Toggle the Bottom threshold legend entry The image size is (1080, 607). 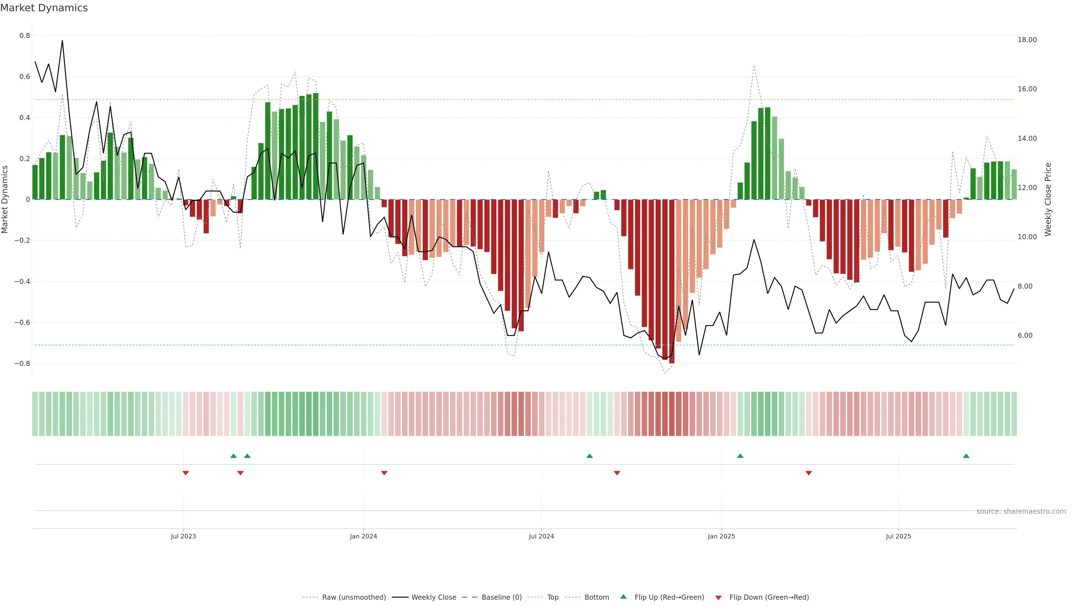(597, 597)
